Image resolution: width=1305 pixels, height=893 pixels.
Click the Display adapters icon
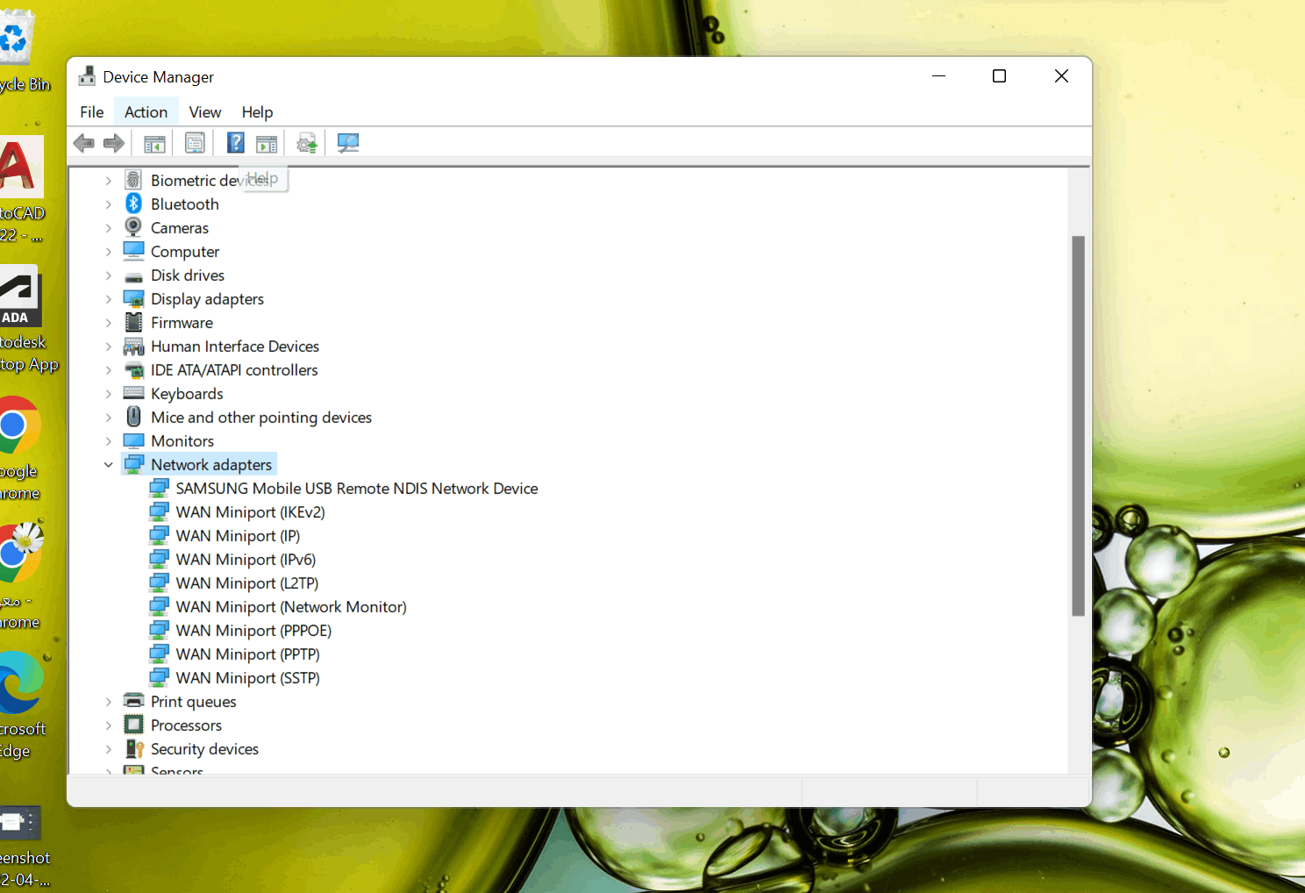pyautogui.click(x=133, y=299)
